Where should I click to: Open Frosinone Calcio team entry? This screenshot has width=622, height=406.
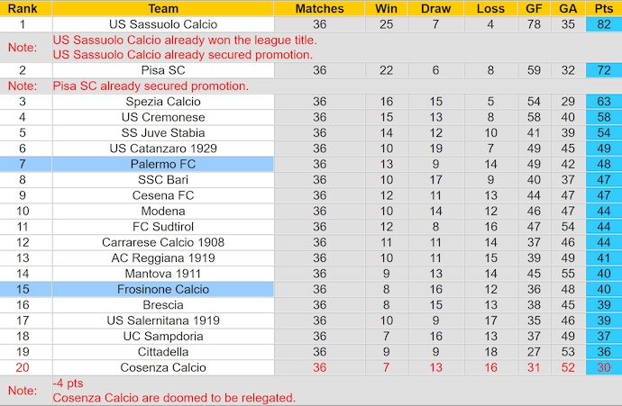point(163,289)
